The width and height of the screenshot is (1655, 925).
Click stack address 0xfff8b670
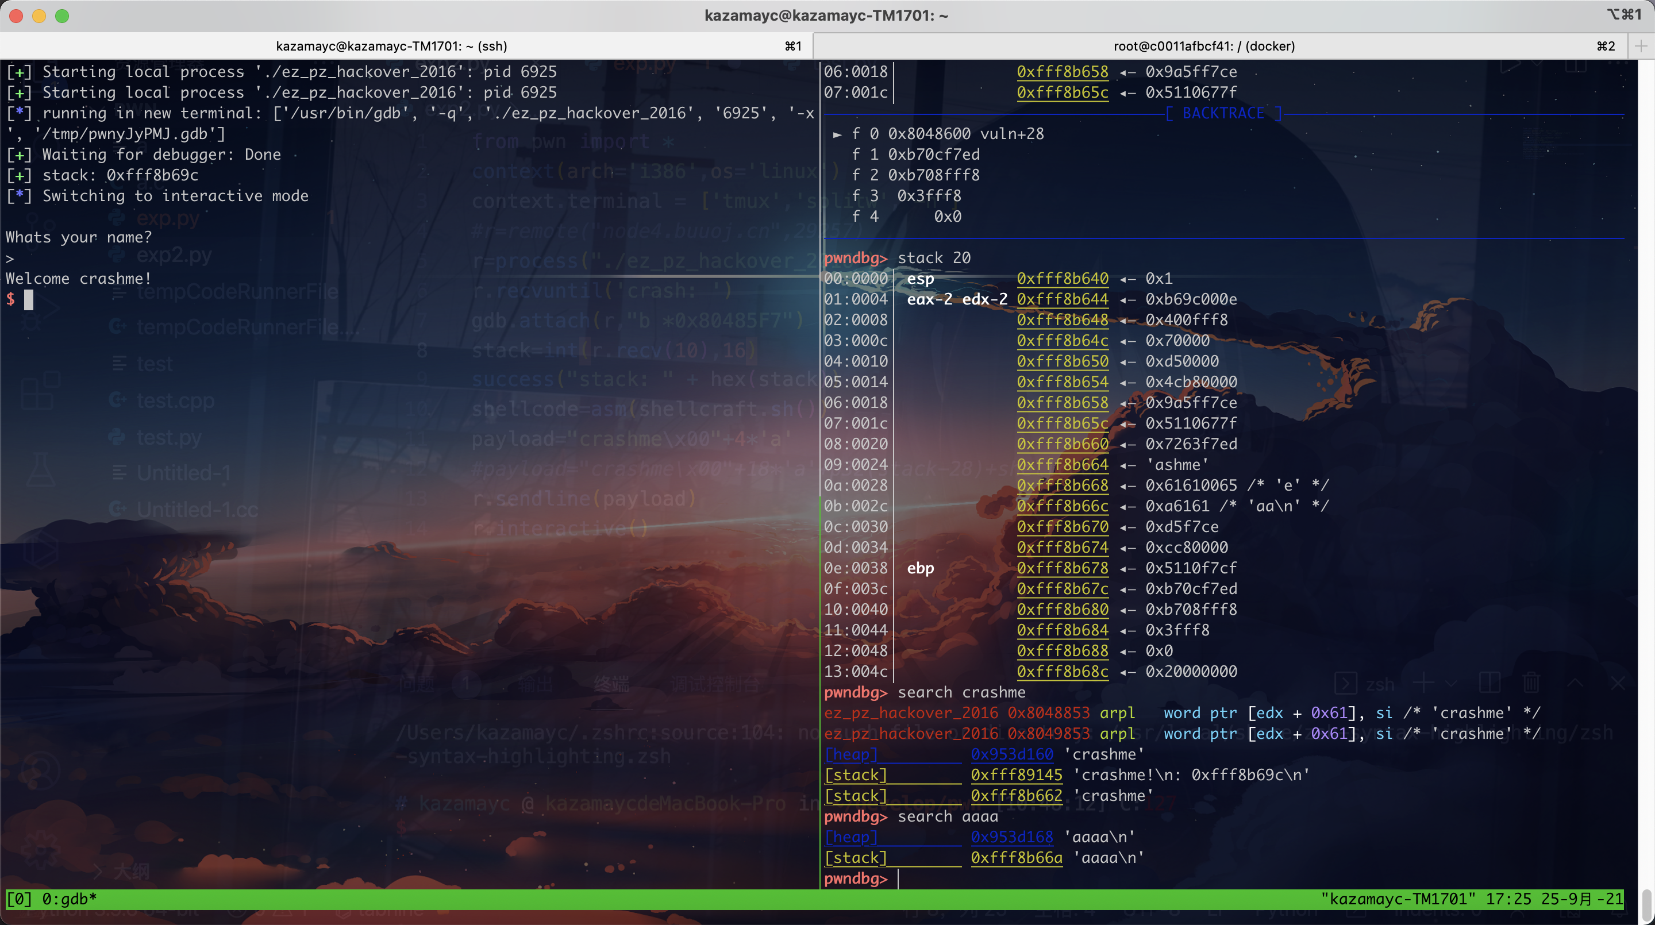(x=1063, y=527)
